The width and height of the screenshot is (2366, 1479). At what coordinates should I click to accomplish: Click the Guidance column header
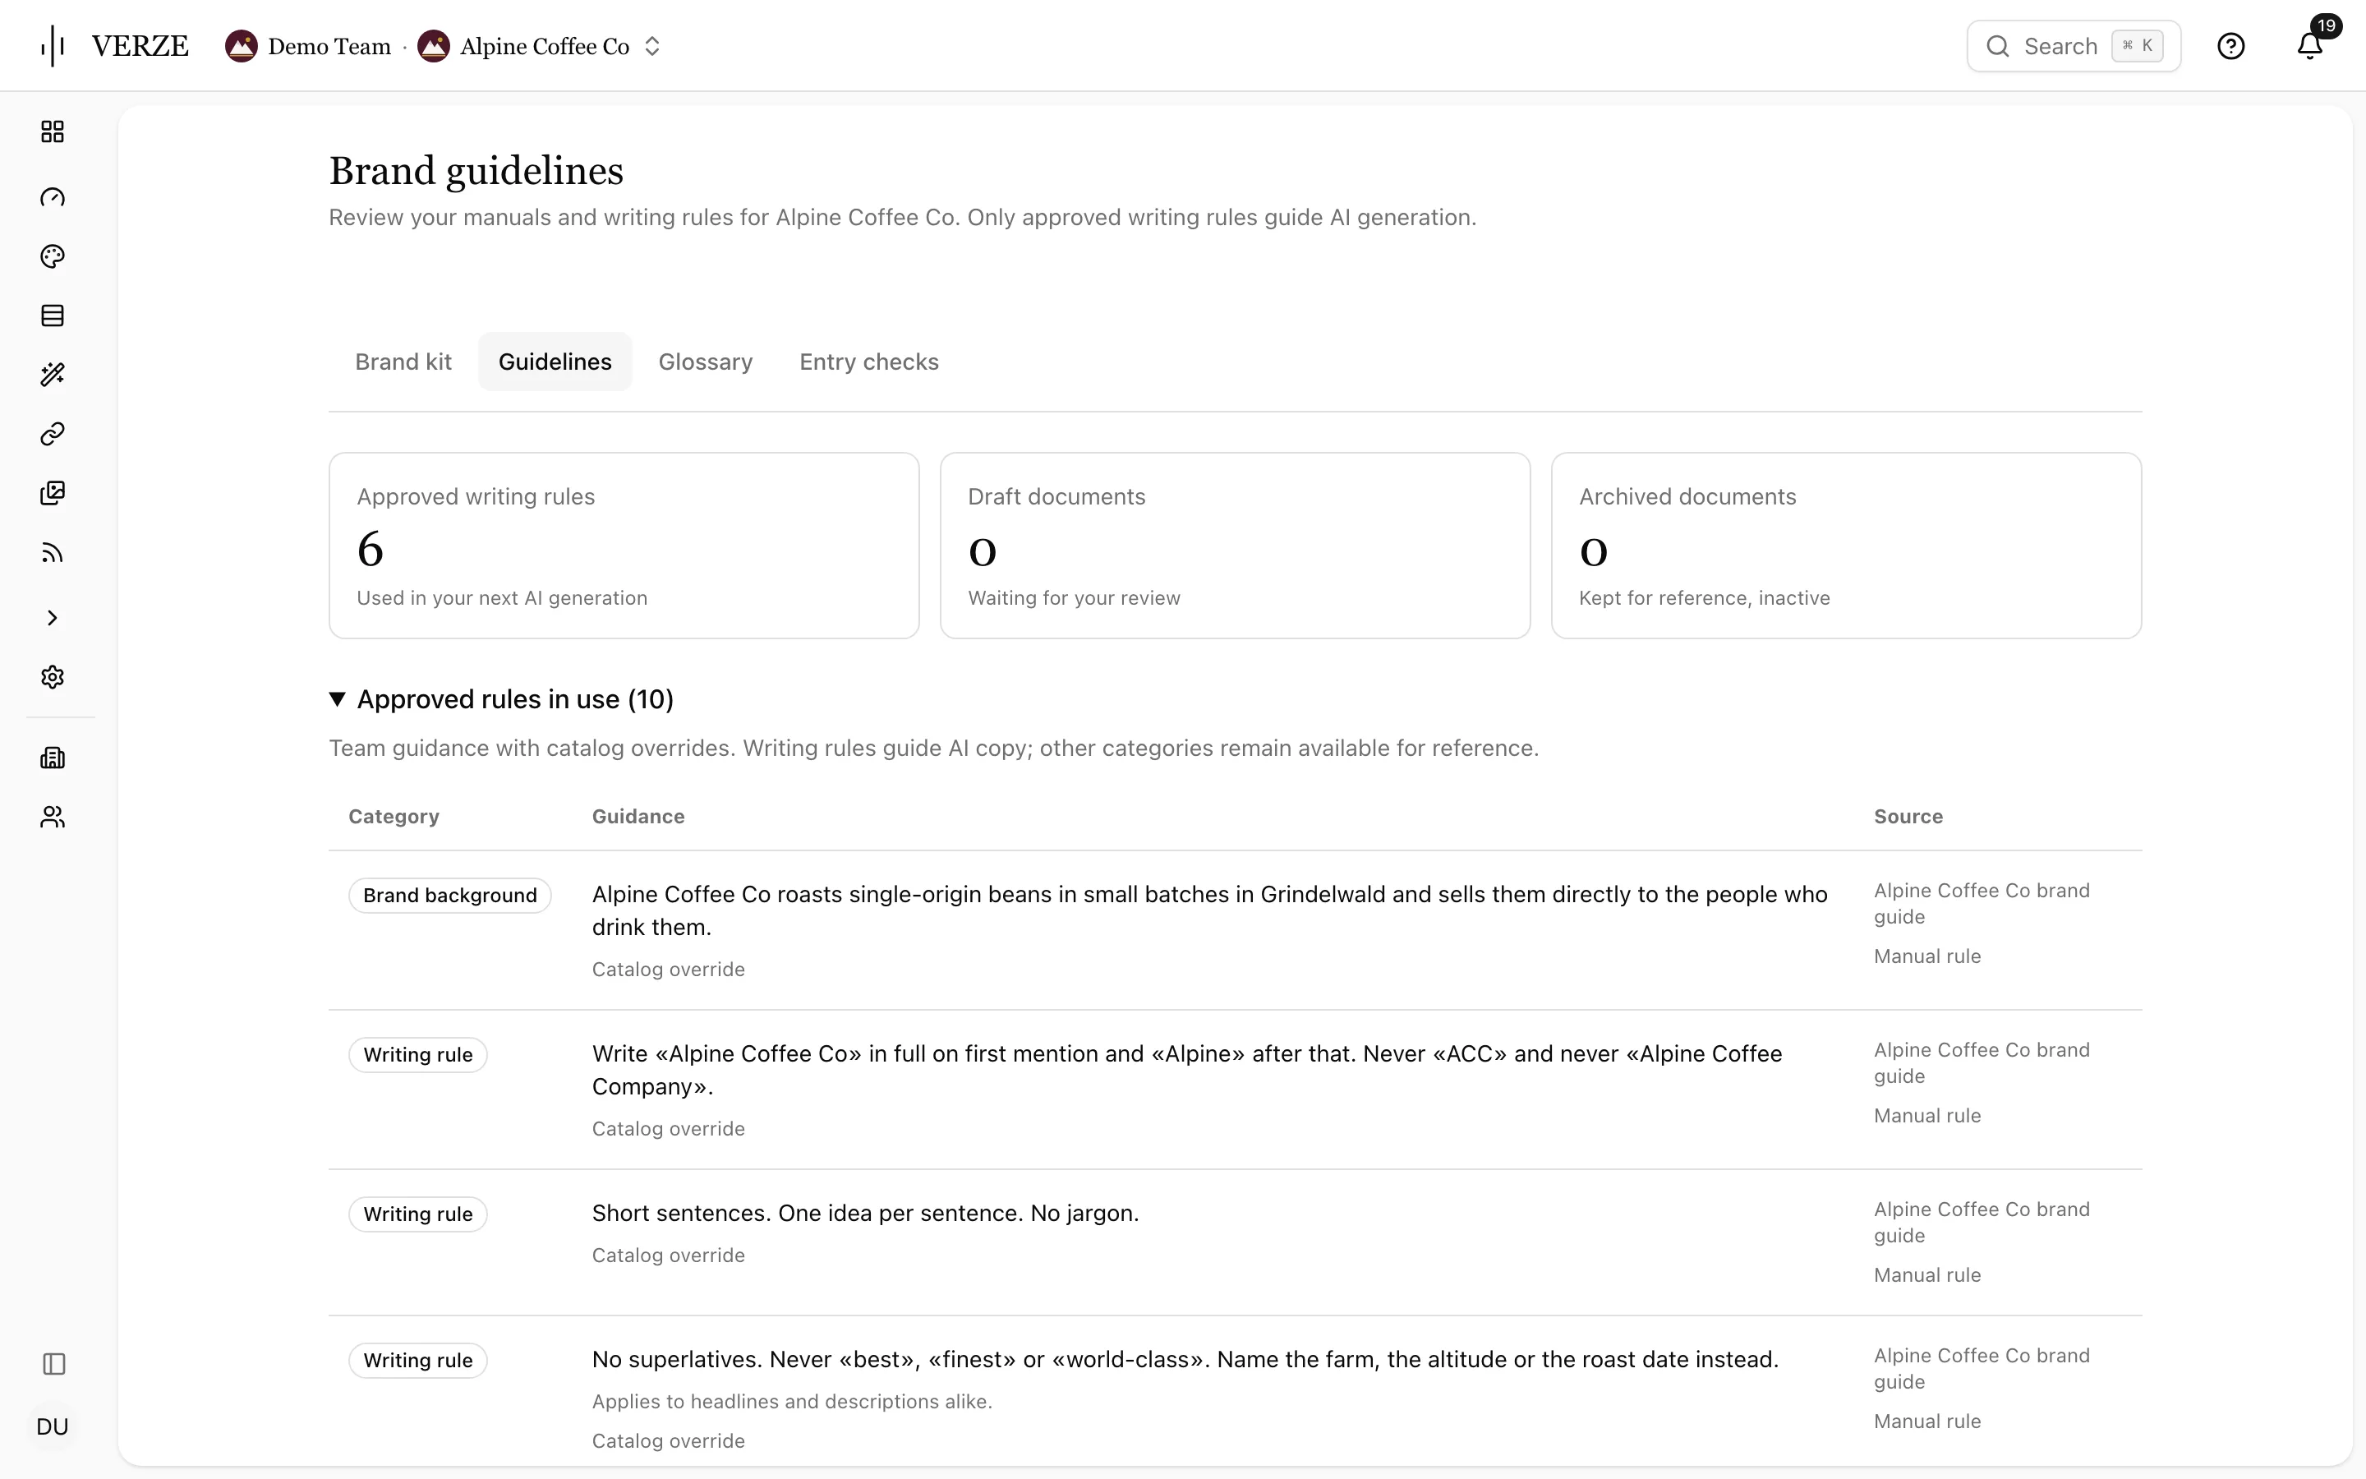point(638,817)
